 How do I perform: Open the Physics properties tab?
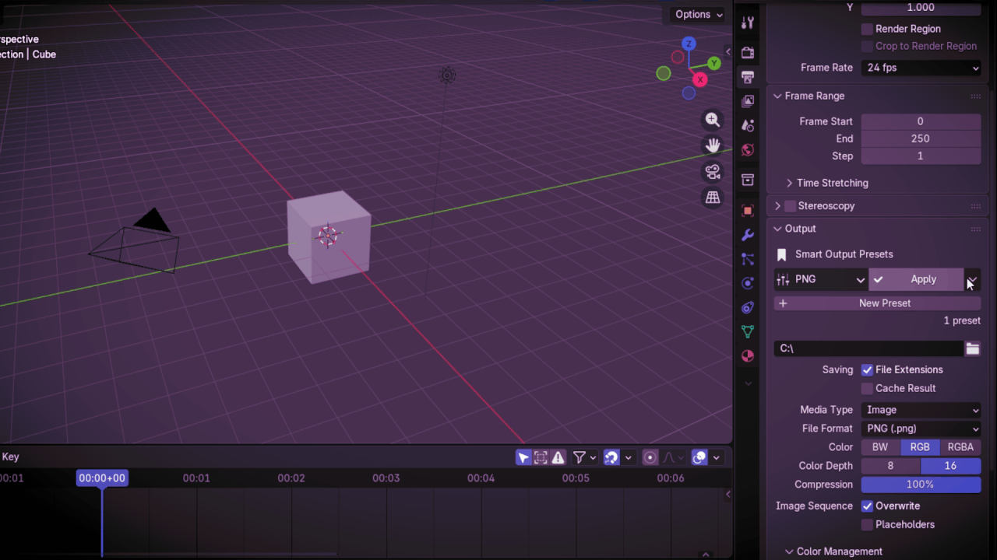point(748,283)
